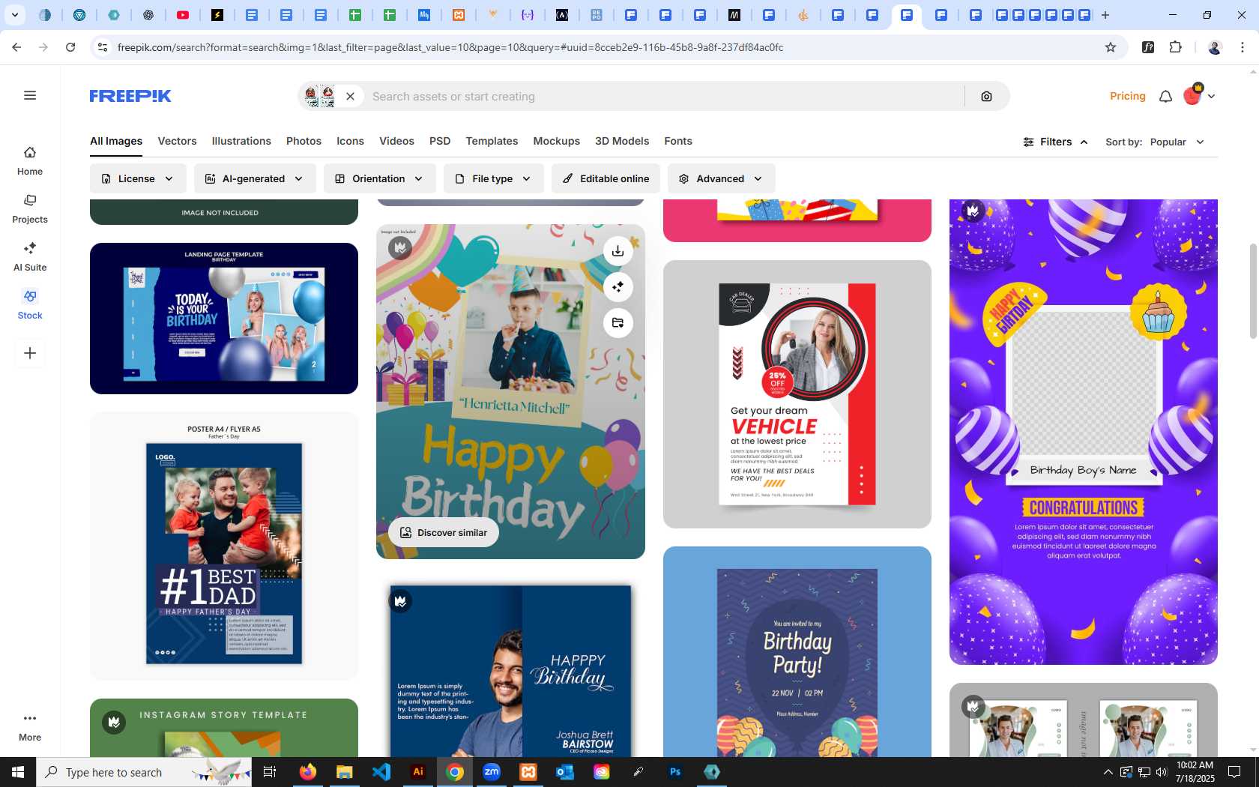Open Birthday Party invitation thumbnail
Viewport: 1259px width, 787px height.
coord(797,651)
